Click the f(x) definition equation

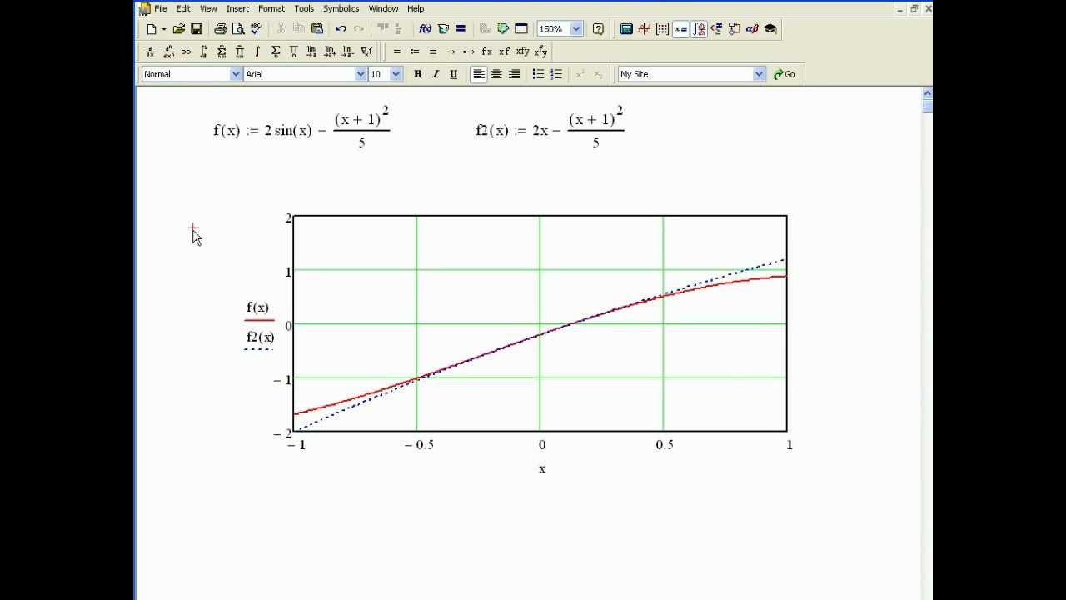point(301,127)
